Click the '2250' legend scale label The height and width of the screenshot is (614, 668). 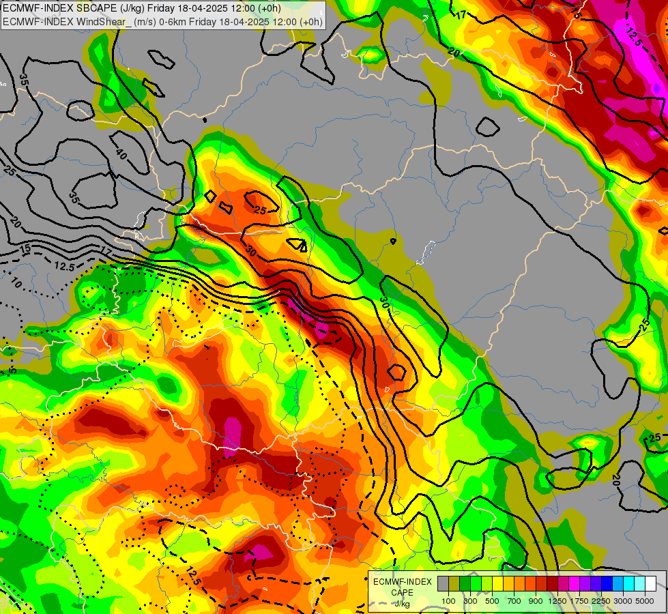[x=601, y=601]
